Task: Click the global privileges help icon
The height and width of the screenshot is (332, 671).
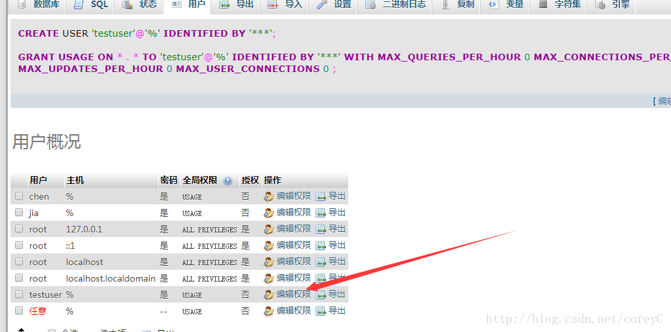Action: tap(228, 181)
